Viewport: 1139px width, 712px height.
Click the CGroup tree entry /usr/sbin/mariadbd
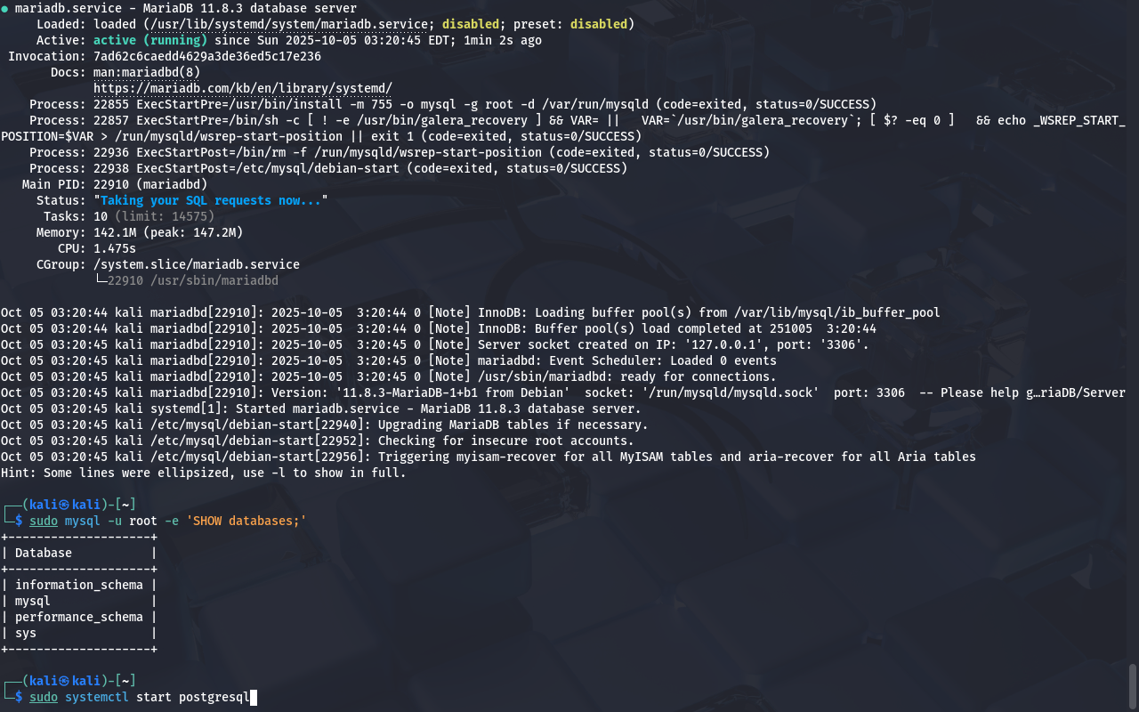click(x=192, y=280)
